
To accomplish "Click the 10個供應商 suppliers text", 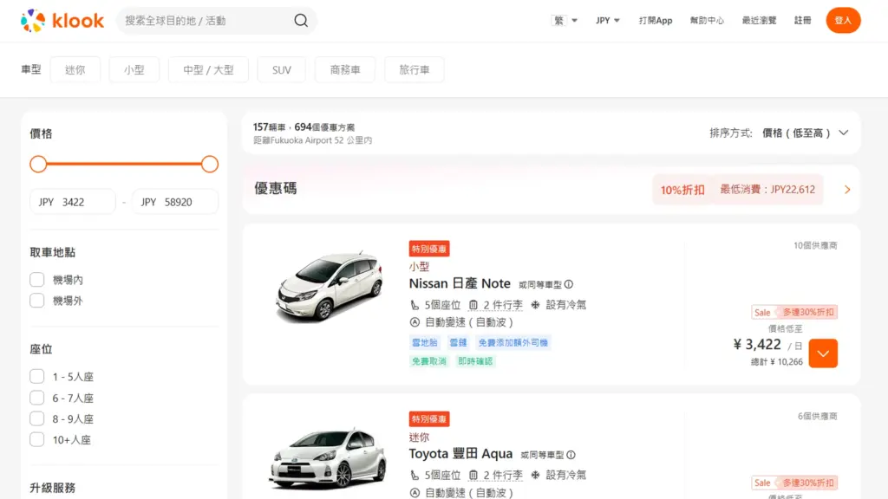I will point(815,245).
